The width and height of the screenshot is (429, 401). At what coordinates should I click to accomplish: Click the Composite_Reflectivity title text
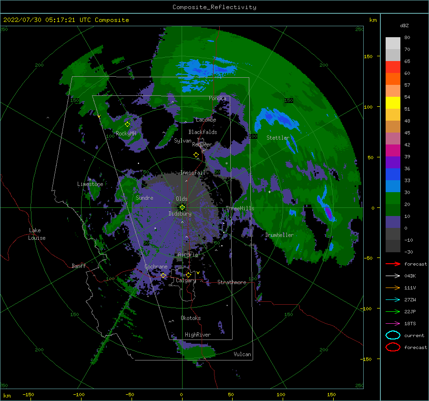click(214, 7)
